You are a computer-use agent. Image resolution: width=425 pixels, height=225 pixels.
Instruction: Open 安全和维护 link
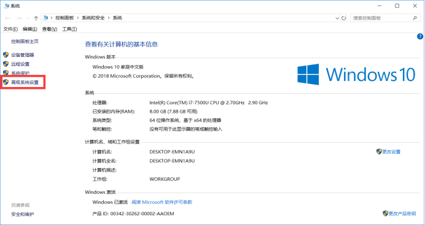coord(23,214)
